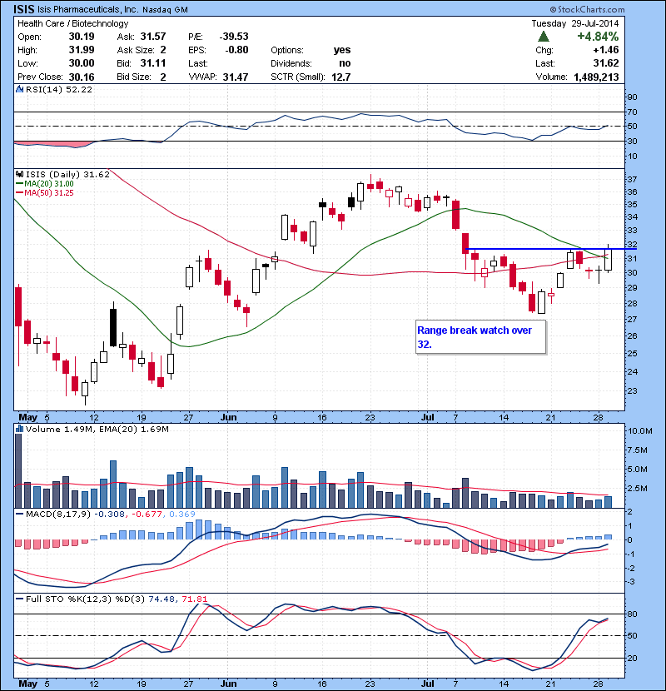The width and height of the screenshot is (666, 691).
Task: Click the green up-triangle price change icon
Action: (544, 37)
